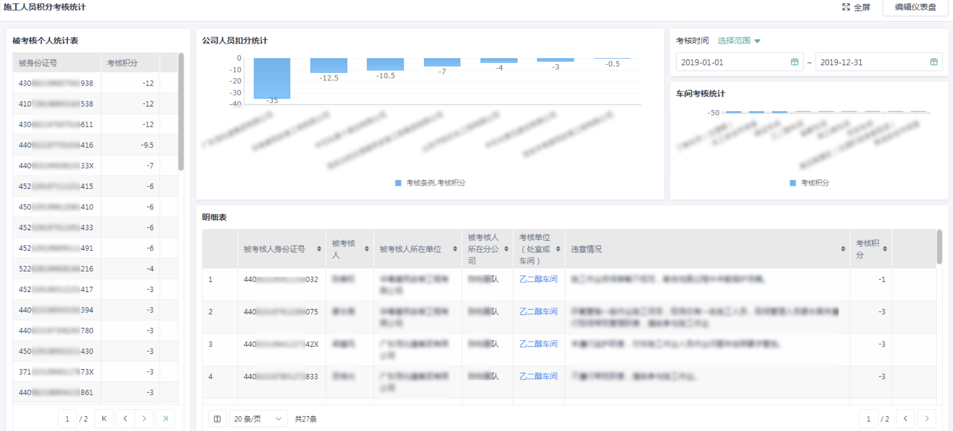Viewport: 953px width, 431px height.
Task: Open the 20 条/页 page size dropdown
Action: point(258,419)
